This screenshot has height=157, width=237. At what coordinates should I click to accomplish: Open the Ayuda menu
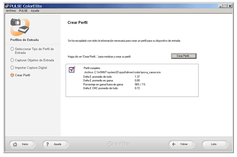point(35,11)
